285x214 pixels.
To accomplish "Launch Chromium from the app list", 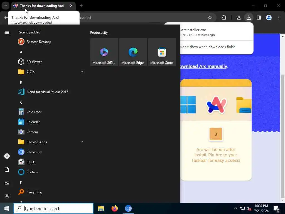I will 51,152.
